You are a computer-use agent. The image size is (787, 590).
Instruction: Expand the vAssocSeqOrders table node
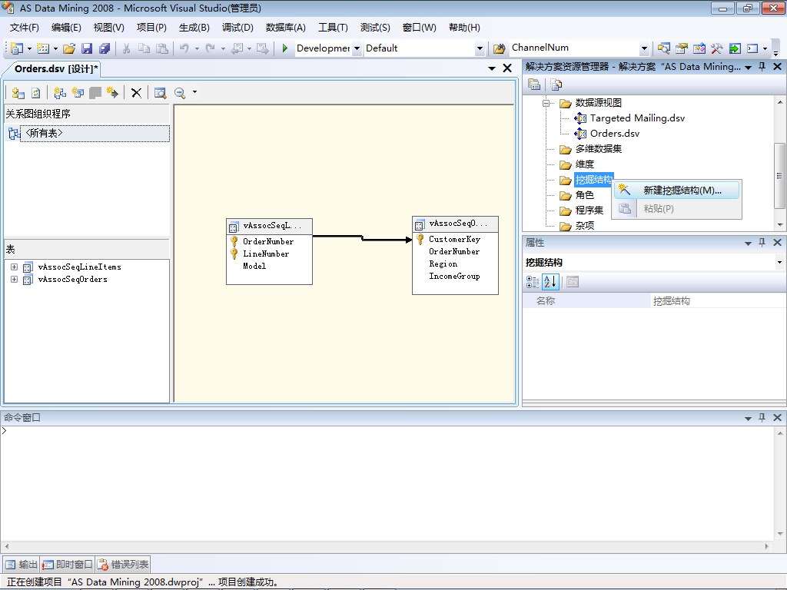click(x=14, y=280)
